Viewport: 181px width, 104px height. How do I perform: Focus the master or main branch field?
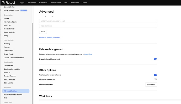tap(98, 26)
